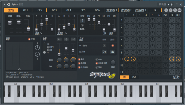Click the question mark help icon
This screenshot has height=105, width=185.
click(171, 10)
